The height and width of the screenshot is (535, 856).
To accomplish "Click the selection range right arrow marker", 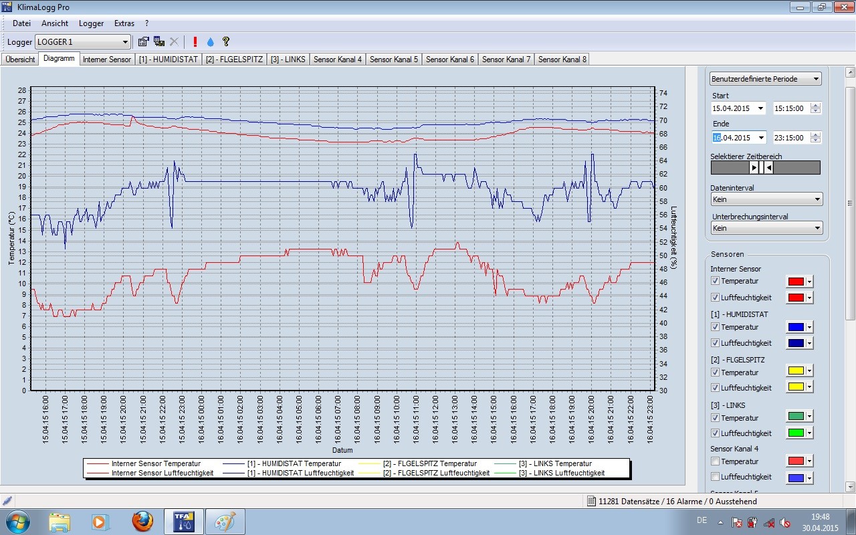I will (768, 167).
